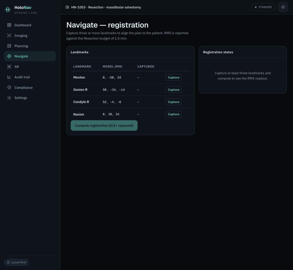Select the AR menu item
The height and width of the screenshot is (270, 293).
30,67
